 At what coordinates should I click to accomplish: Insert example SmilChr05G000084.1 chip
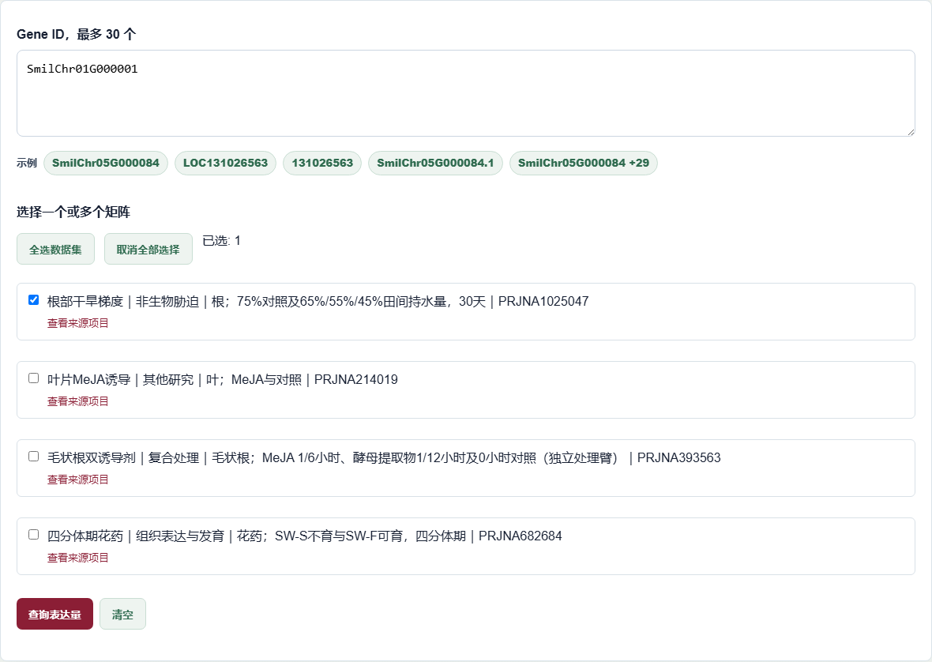[x=435, y=163]
